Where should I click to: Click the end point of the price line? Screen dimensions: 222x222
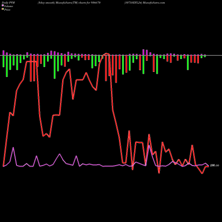click(209, 166)
